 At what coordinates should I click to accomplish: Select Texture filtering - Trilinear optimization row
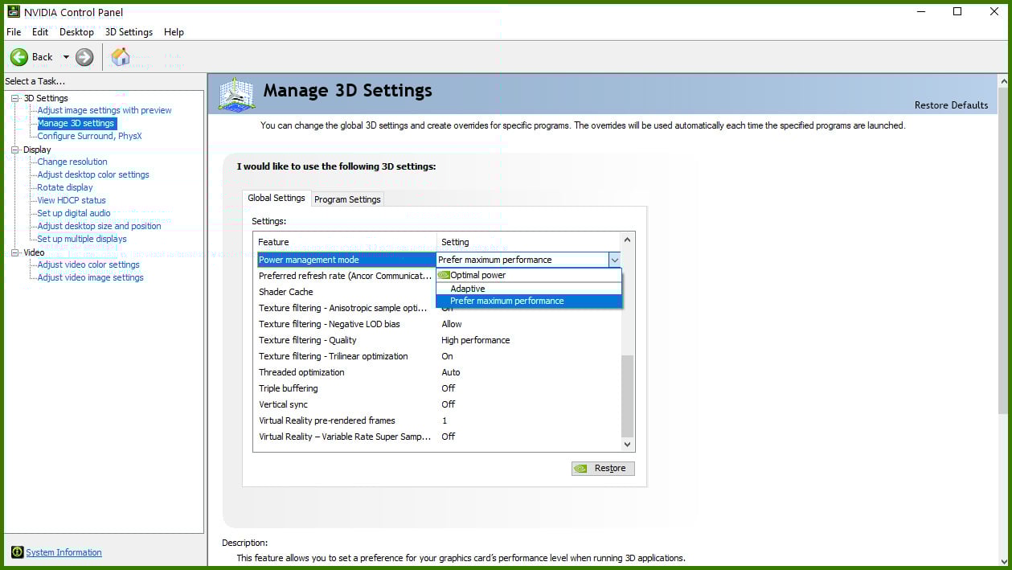(438, 356)
